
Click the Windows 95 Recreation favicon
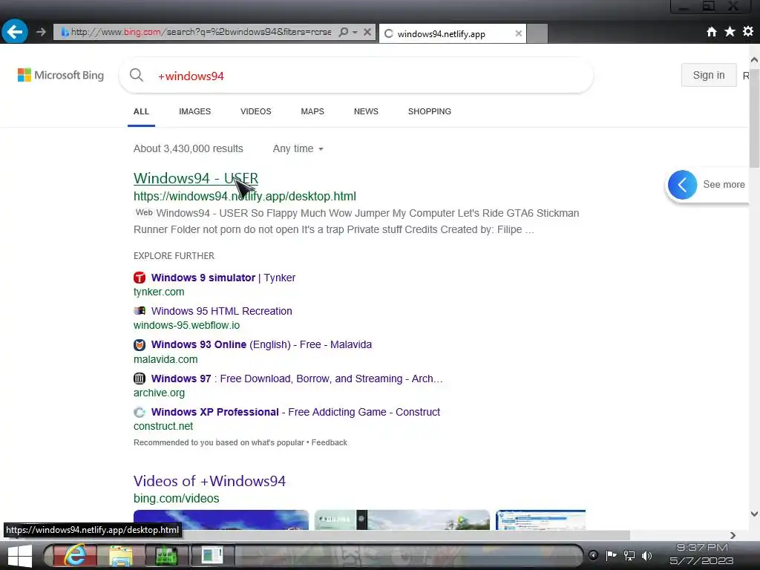(140, 311)
